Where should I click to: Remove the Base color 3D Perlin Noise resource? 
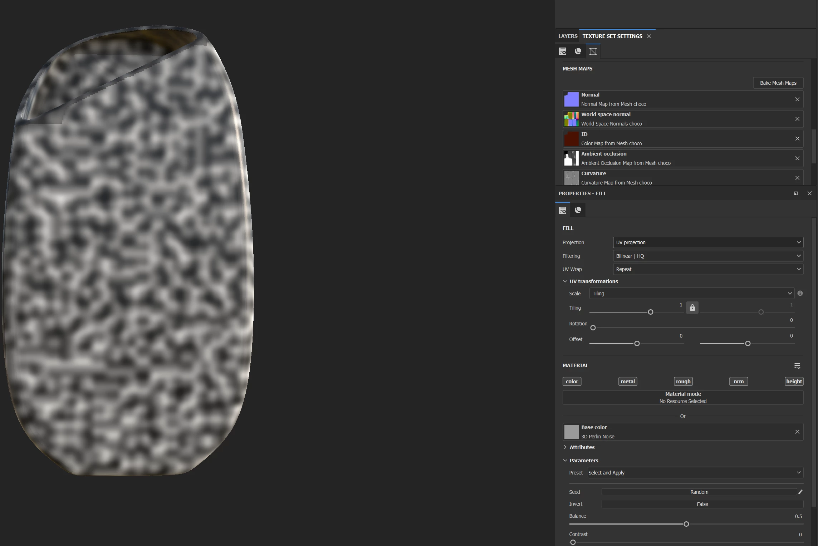[797, 432]
